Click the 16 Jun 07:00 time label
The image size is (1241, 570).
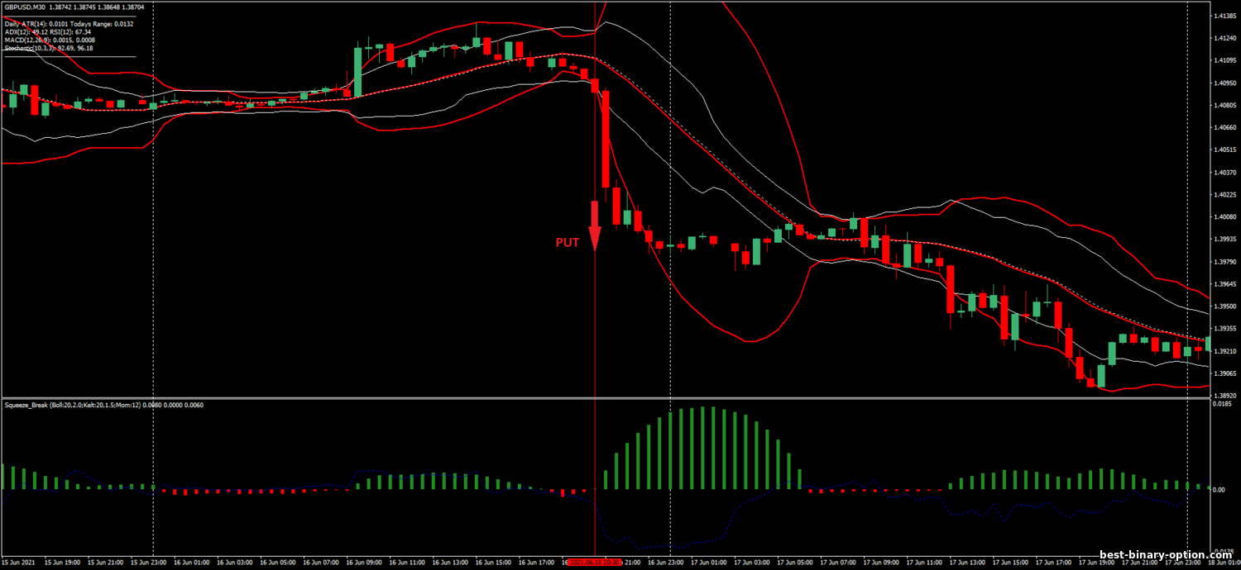point(319,563)
